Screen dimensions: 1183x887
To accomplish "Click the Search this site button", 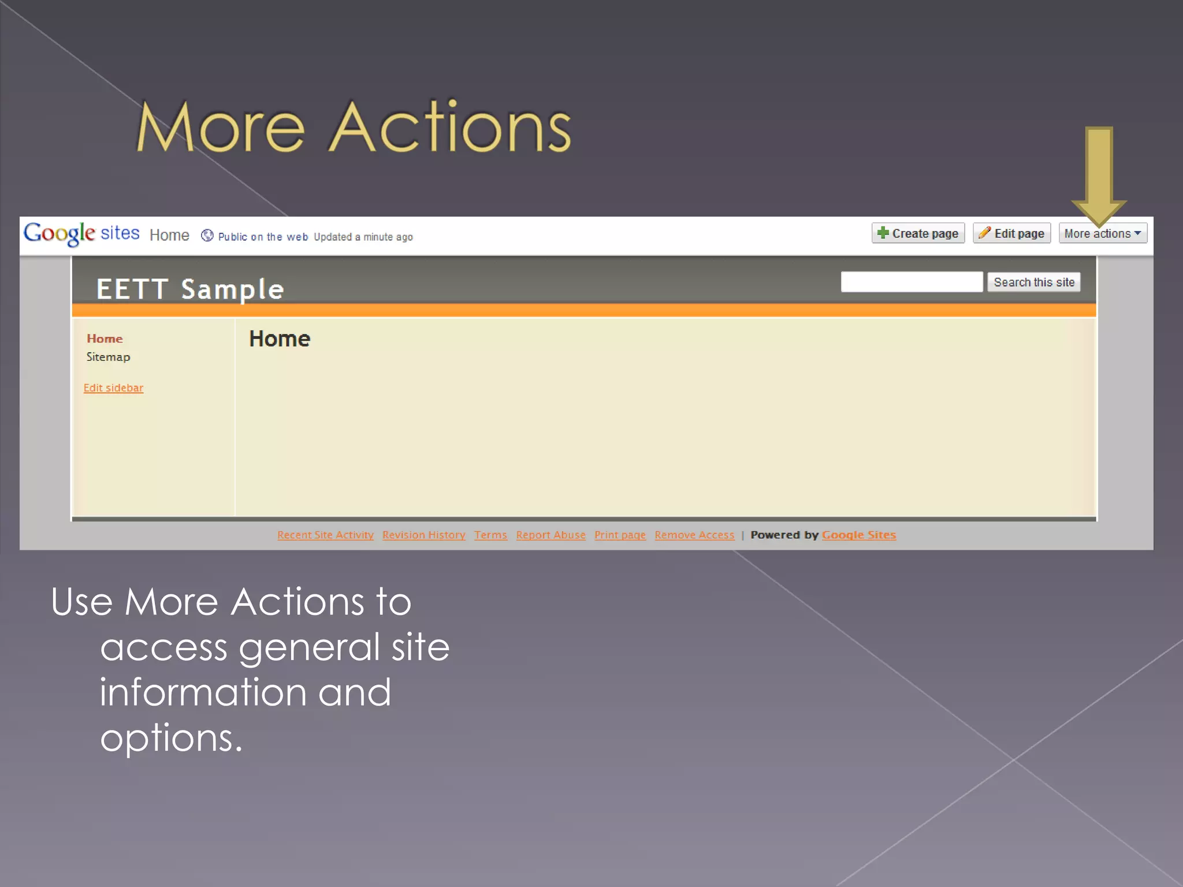I will pos(1033,282).
